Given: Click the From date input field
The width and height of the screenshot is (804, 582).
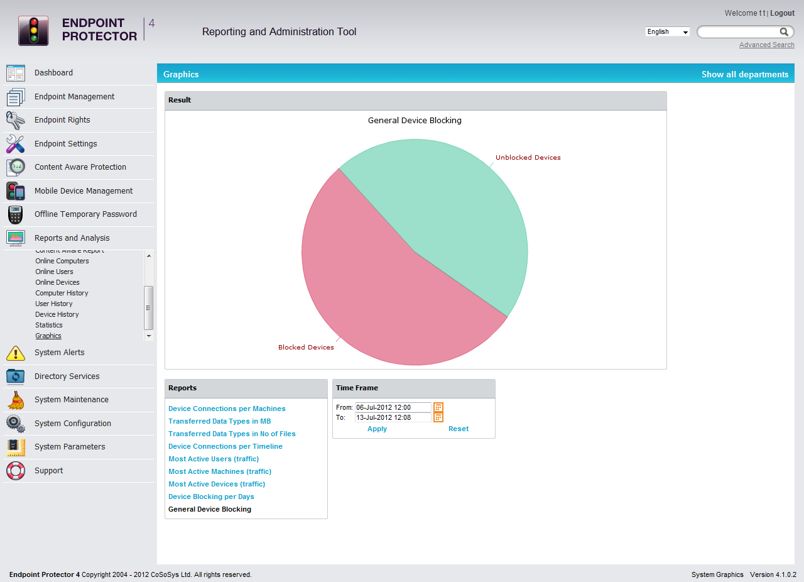Looking at the screenshot, I should click(x=393, y=407).
